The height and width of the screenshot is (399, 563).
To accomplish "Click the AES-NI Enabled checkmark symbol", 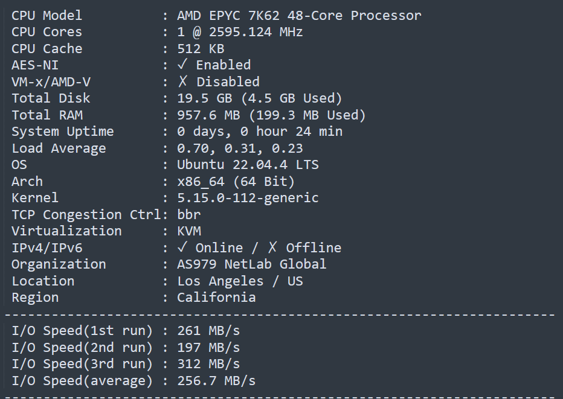I will tap(182, 65).
